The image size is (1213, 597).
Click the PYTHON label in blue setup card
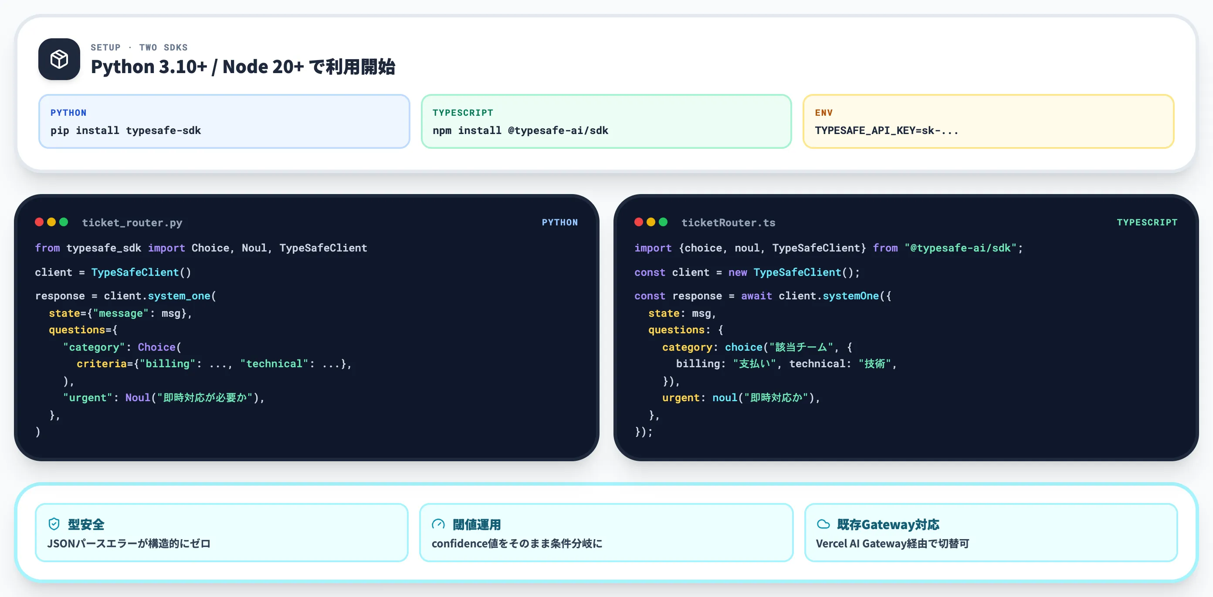(x=69, y=112)
